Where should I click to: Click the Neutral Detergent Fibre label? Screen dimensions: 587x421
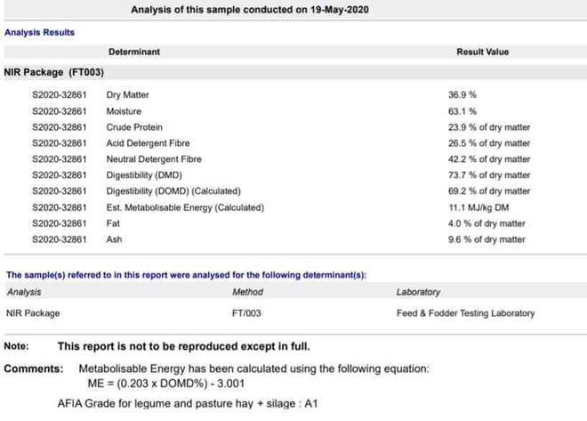click(153, 159)
